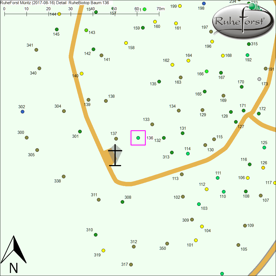Screen dimensions: 276x276
Task: Select the black cross memorial symbol
Action: click(115, 155)
